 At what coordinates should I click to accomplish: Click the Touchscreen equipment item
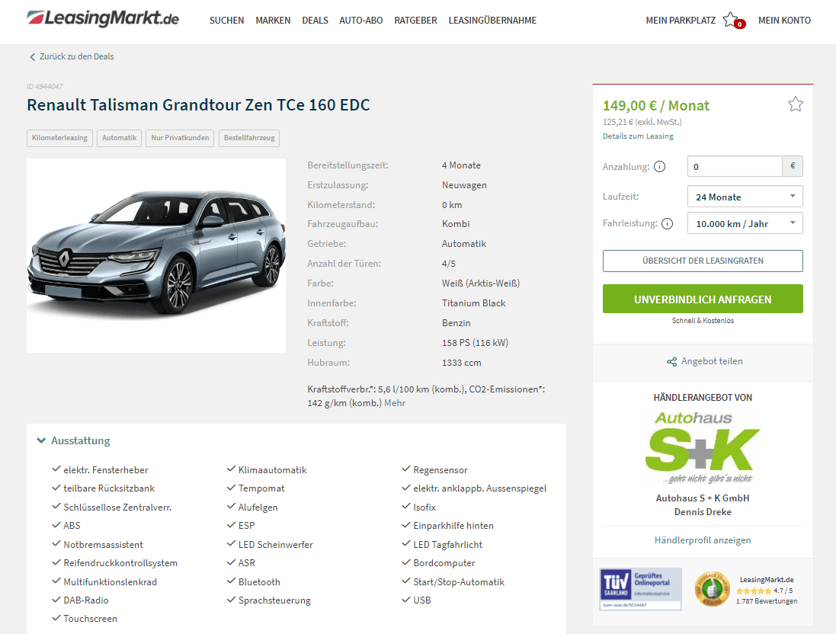(90, 619)
